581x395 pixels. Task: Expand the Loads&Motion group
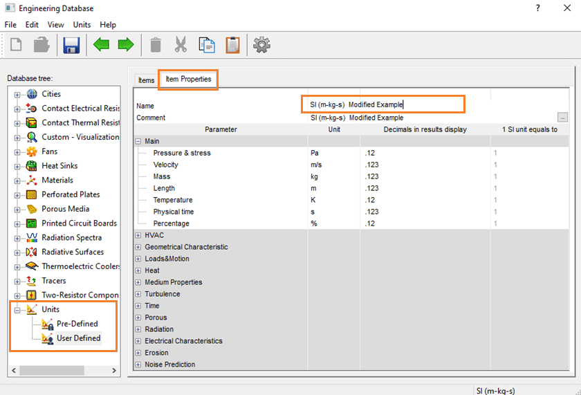138,259
